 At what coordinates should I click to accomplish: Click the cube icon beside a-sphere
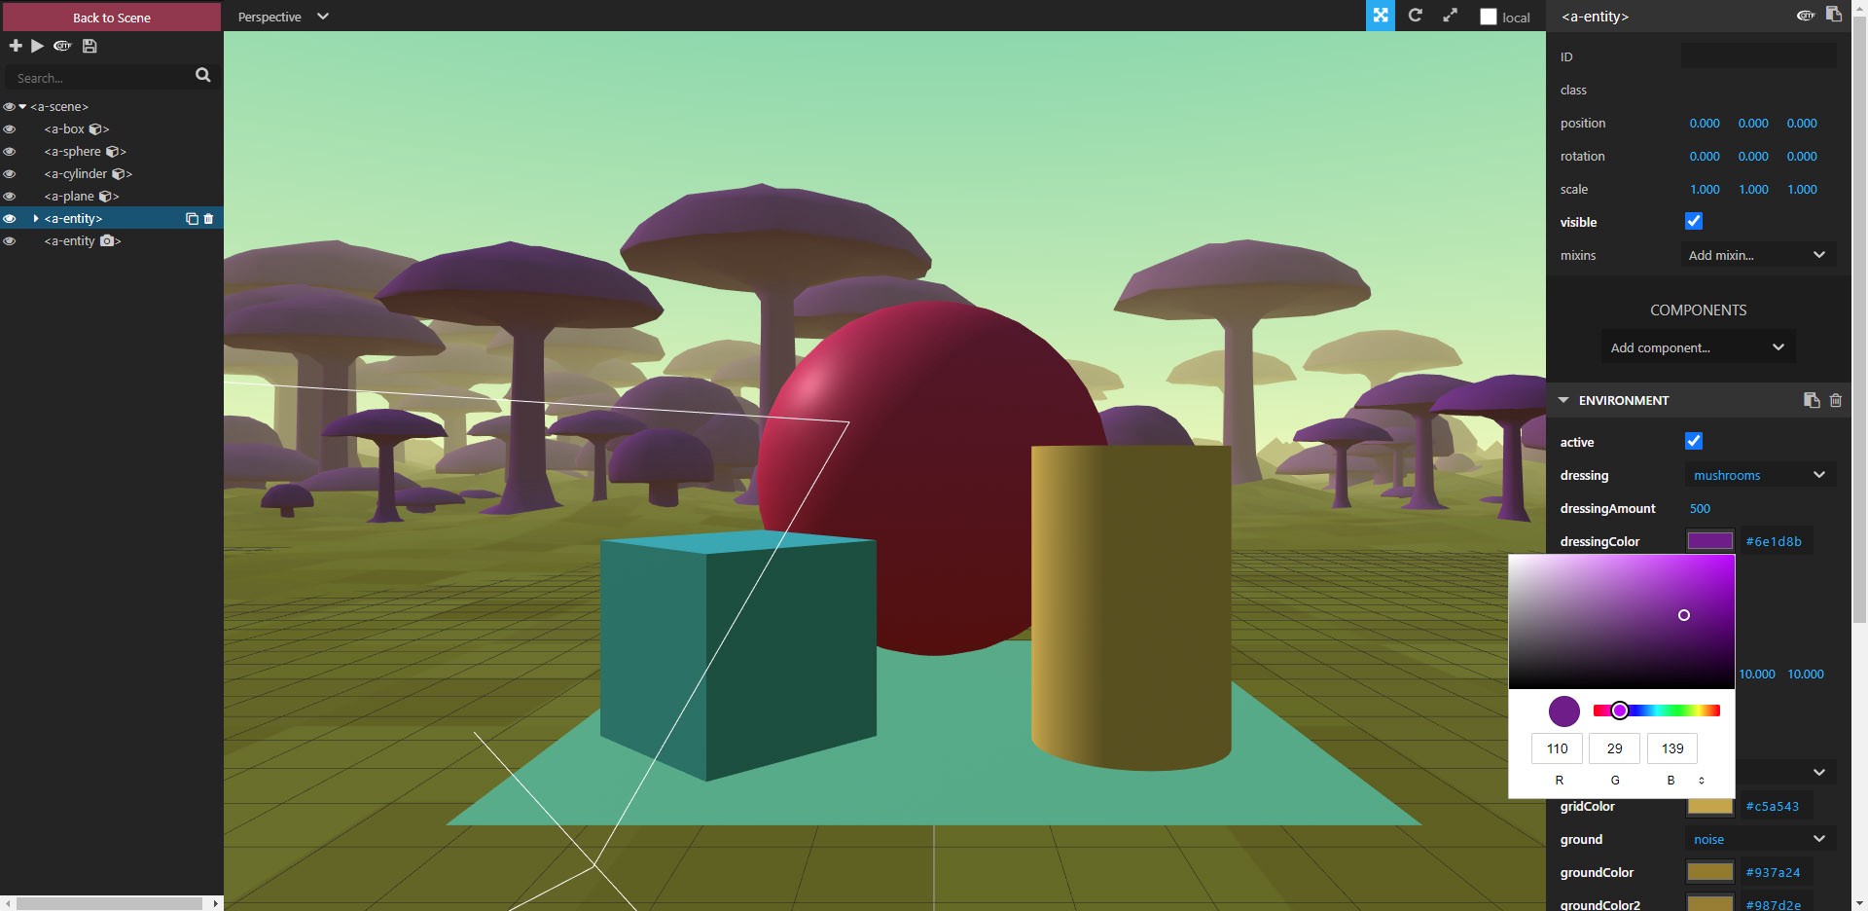point(113,152)
